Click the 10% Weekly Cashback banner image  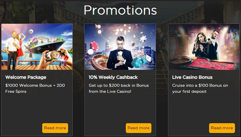pos(120,47)
